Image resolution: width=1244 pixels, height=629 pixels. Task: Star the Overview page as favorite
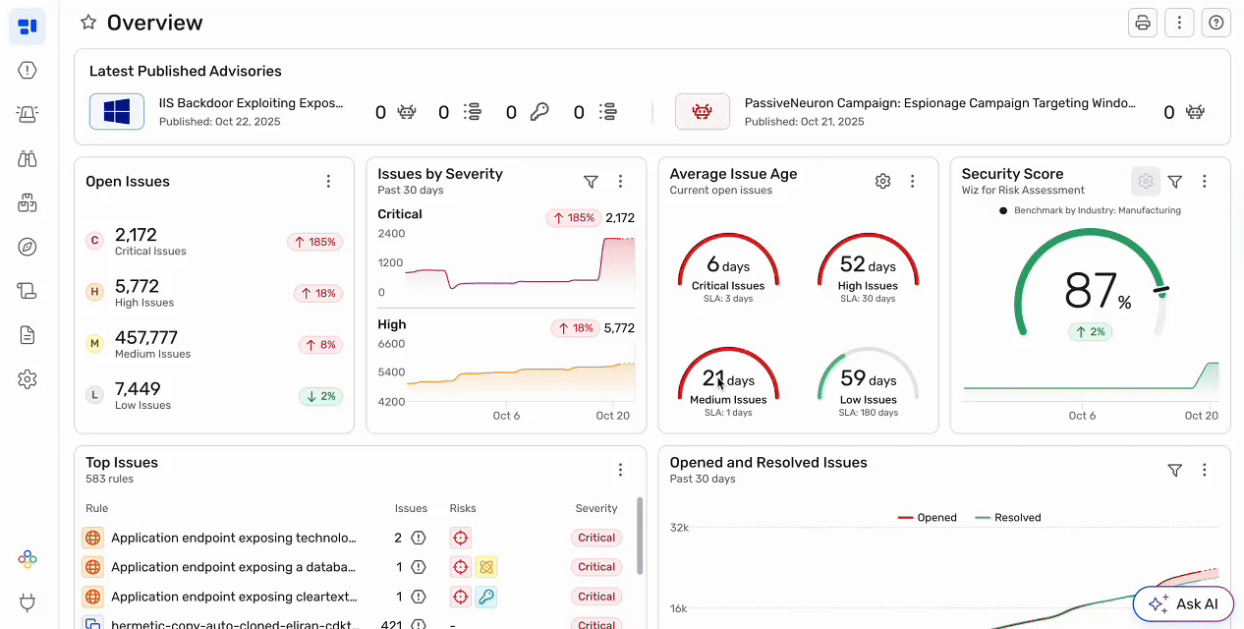pyautogui.click(x=88, y=23)
